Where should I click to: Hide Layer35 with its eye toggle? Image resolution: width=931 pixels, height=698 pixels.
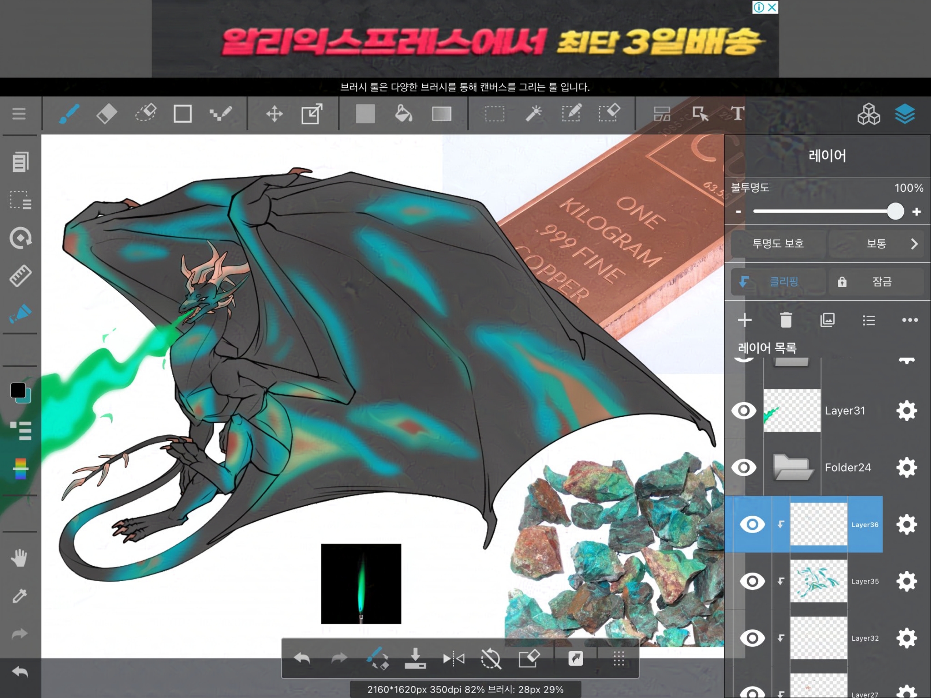point(752,581)
